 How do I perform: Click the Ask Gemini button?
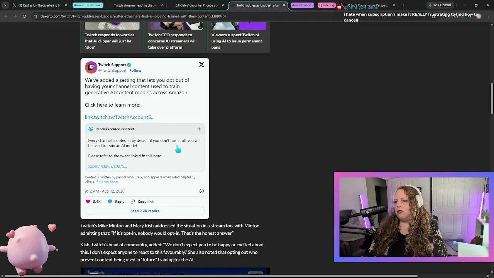coord(439,5)
